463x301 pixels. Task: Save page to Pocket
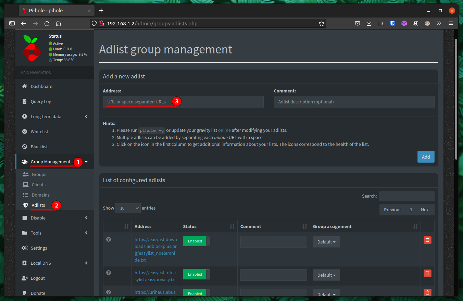point(357,24)
